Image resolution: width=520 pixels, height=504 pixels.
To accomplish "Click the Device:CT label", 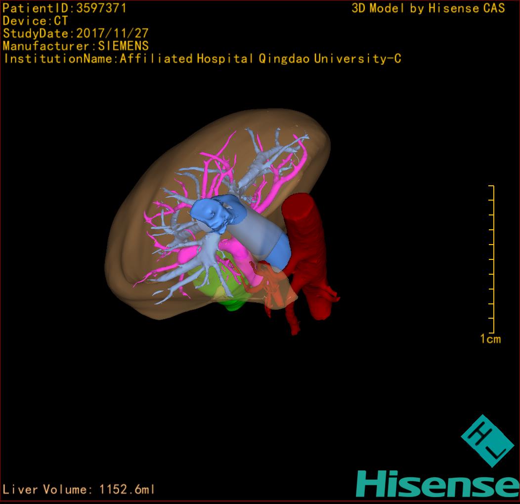I will pos(35,21).
